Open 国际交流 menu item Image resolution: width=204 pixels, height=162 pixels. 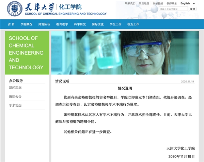tap(98, 24)
